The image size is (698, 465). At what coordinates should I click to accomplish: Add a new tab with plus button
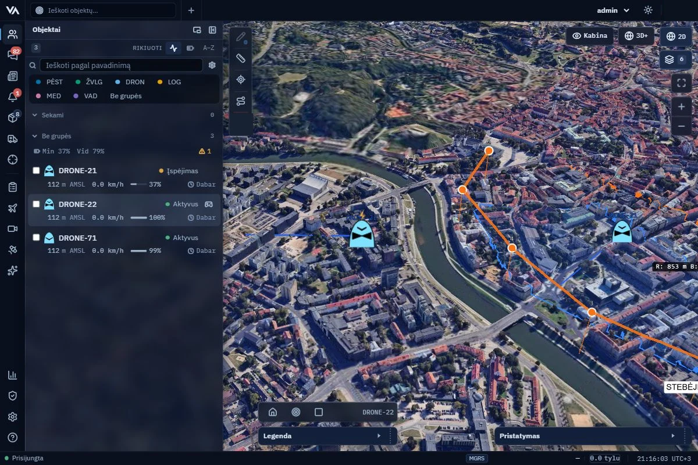point(191,10)
